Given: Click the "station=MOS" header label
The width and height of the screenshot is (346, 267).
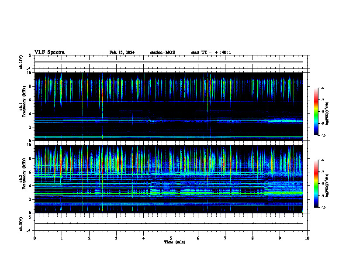Looking at the screenshot, I should 163,52.
